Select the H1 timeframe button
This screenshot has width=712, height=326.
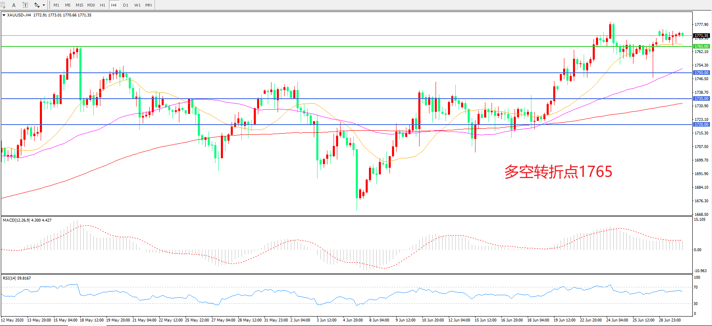[x=102, y=5]
